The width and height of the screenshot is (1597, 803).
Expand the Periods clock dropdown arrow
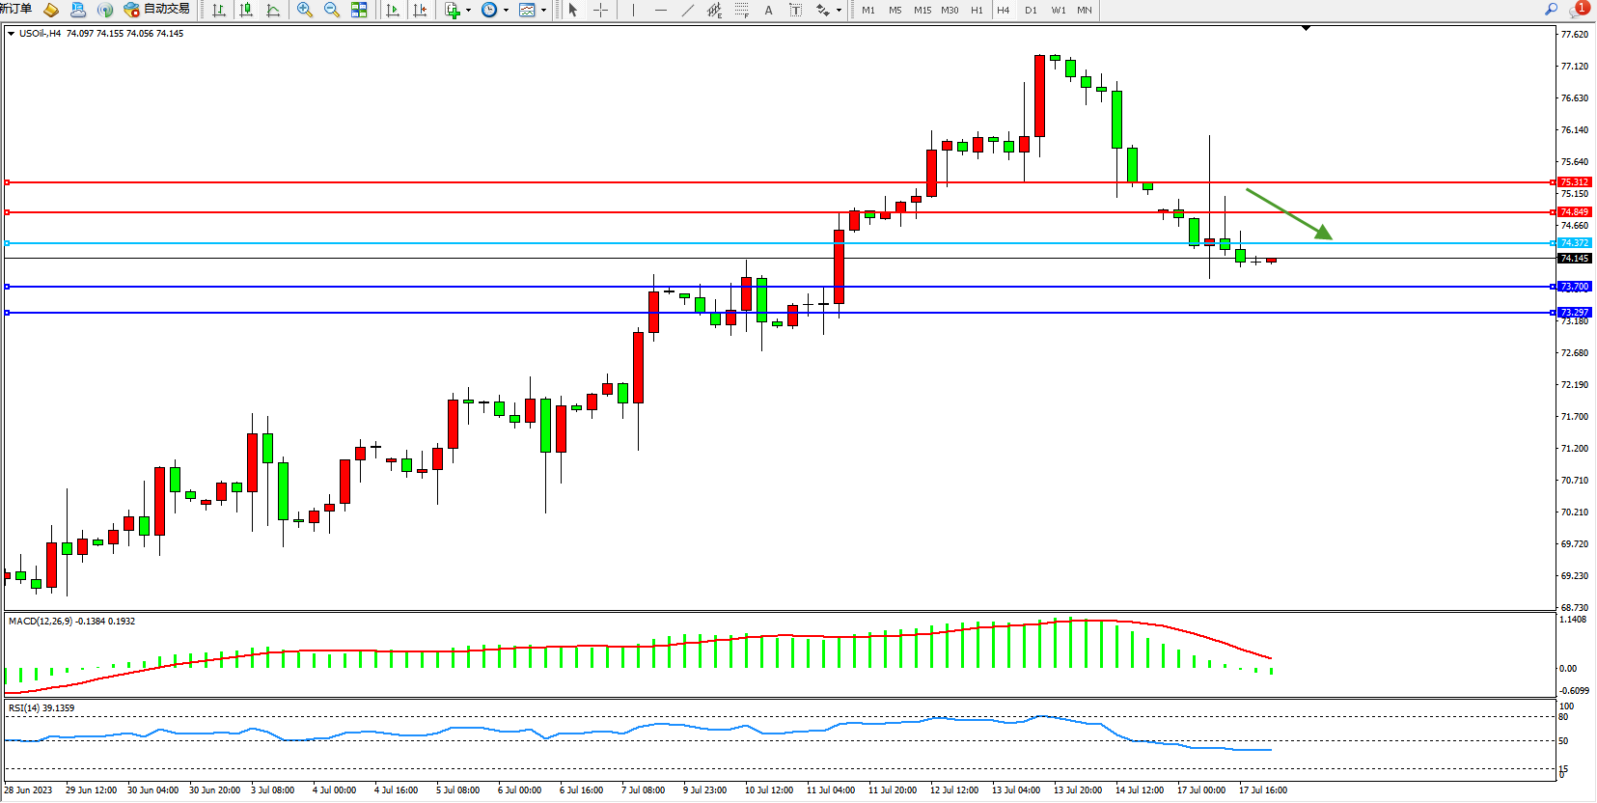[x=506, y=11]
